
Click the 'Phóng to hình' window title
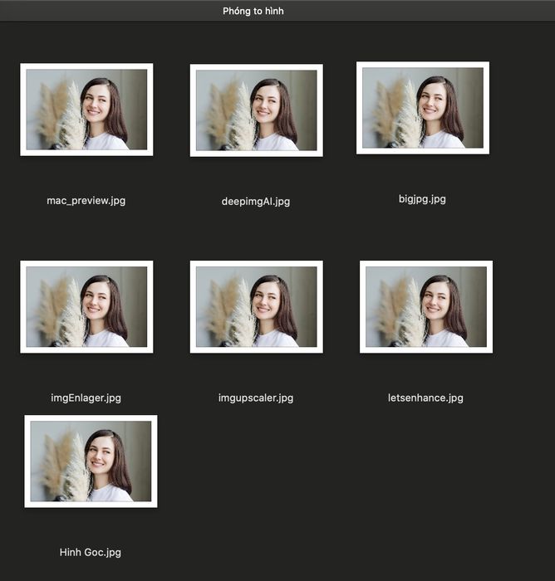253,11
